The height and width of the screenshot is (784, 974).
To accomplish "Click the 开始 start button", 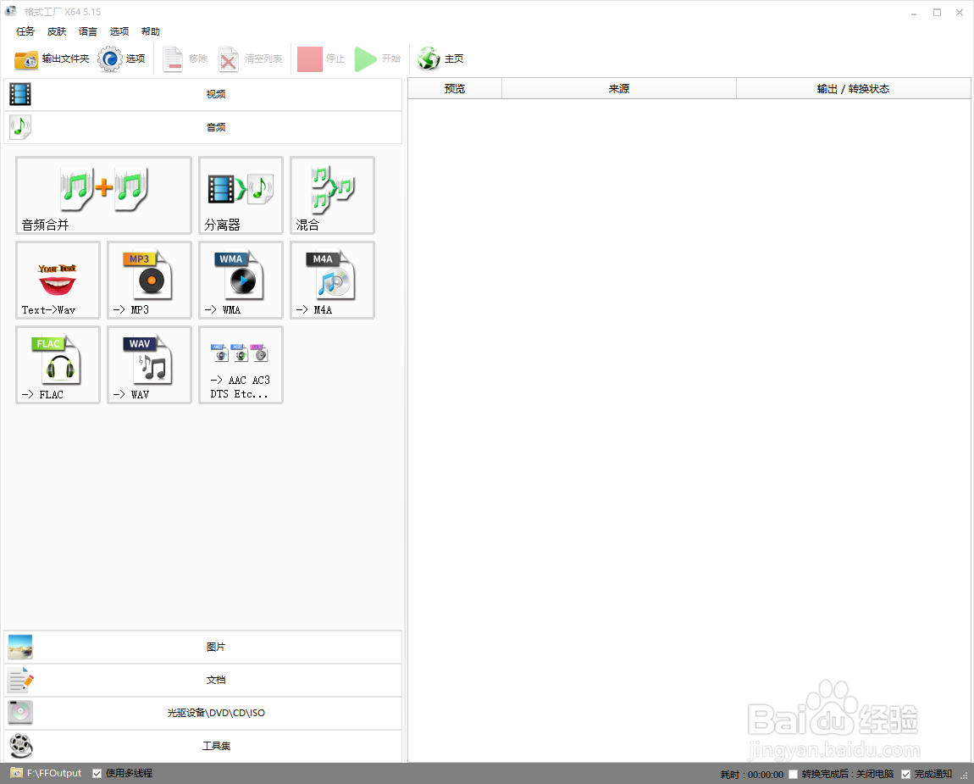I will (x=378, y=59).
